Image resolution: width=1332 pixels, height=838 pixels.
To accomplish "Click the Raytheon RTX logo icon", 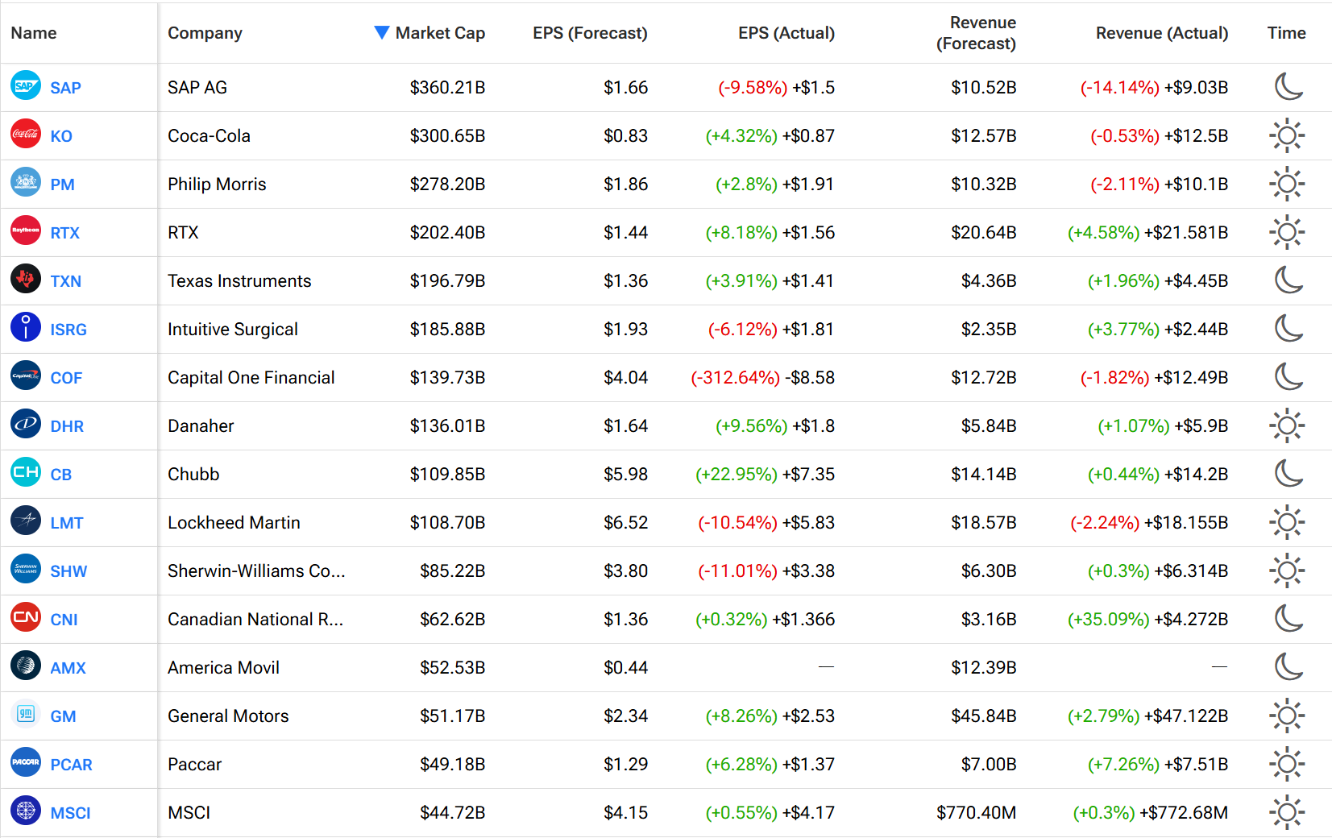I will [26, 230].
